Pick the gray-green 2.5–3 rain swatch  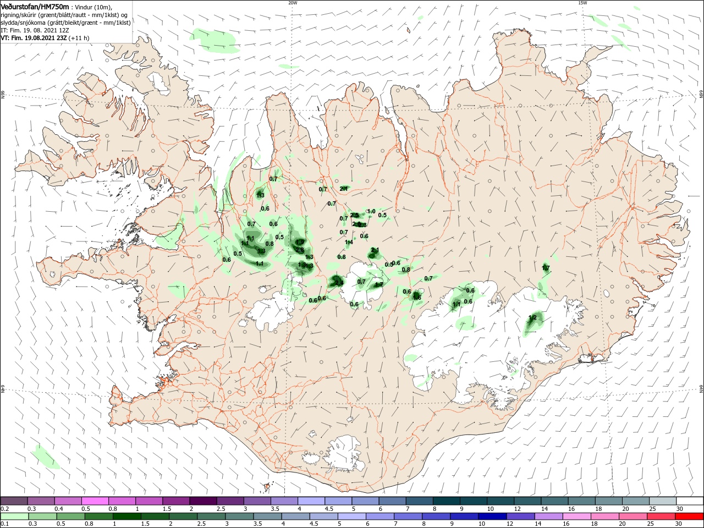coord(211,516)
